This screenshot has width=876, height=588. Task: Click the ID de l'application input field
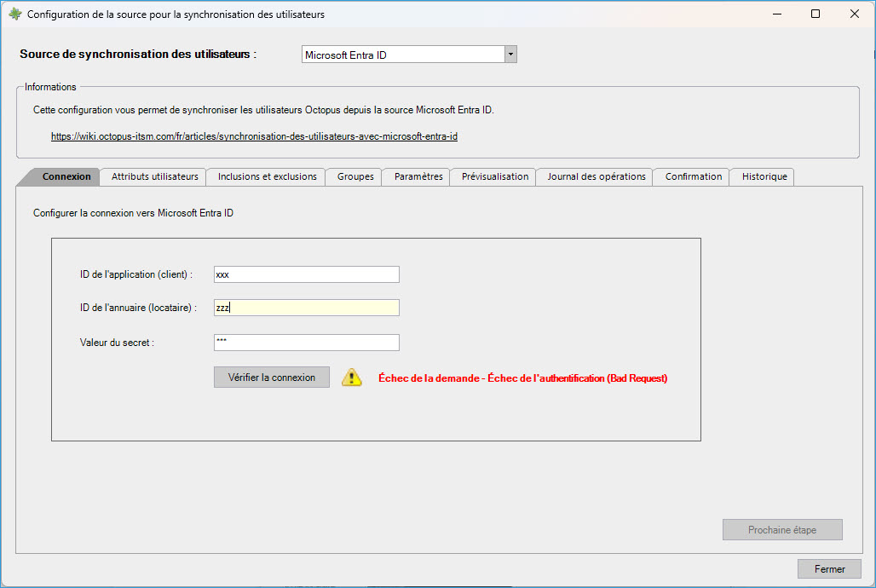click(x=307, y=274)
